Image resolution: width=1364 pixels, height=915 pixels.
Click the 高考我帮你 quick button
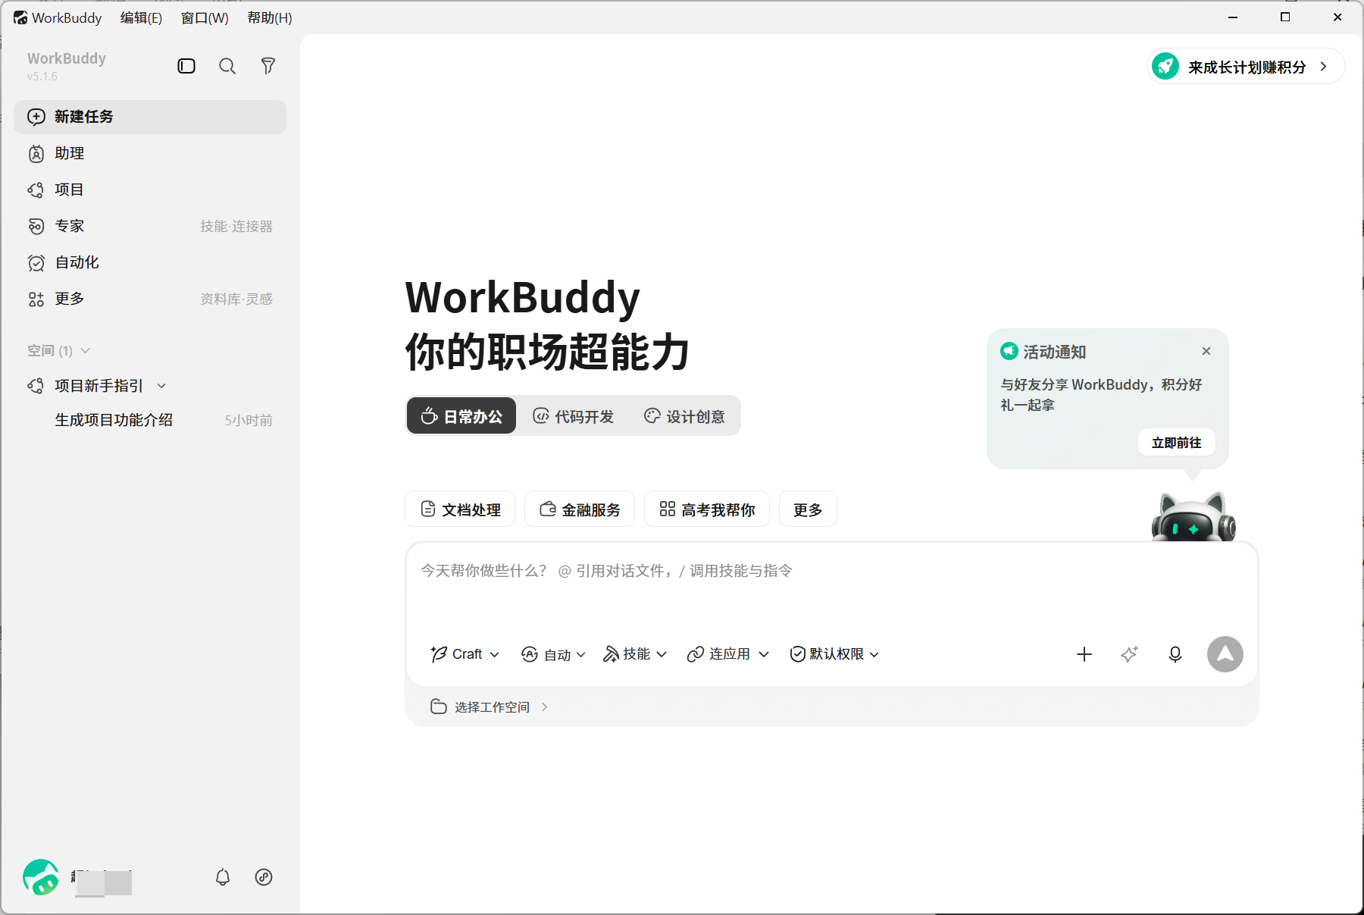707,509
